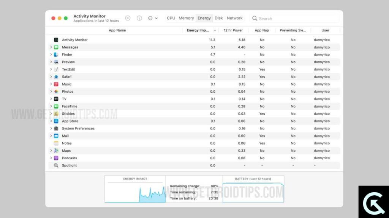Viewport: 389px width, 218px height.
Task: Click the stop process toolbar icon
Action: [x=128, y=18]
